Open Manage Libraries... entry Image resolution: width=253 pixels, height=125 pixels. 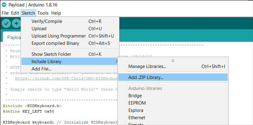(173, 66)
